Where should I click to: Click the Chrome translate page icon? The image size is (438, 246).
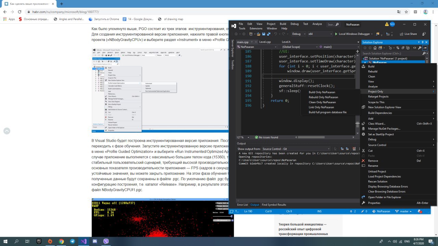pos(399,12)
